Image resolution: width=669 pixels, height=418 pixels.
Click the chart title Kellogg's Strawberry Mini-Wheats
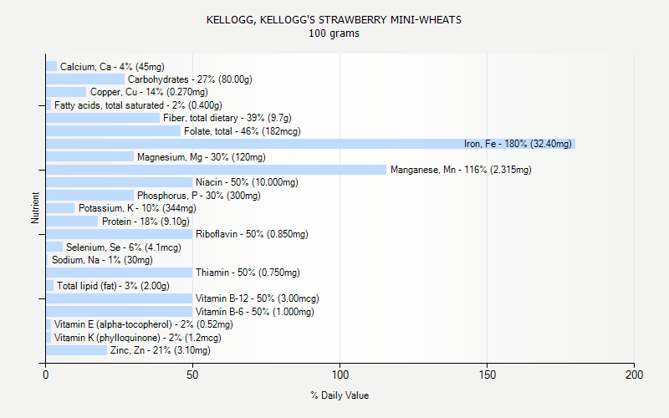pos(334,19)
